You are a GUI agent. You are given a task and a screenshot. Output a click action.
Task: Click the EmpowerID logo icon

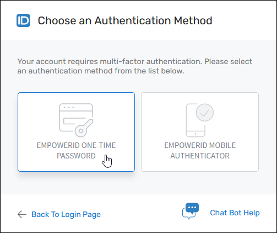pyautogui.click(x=23, y=20)
